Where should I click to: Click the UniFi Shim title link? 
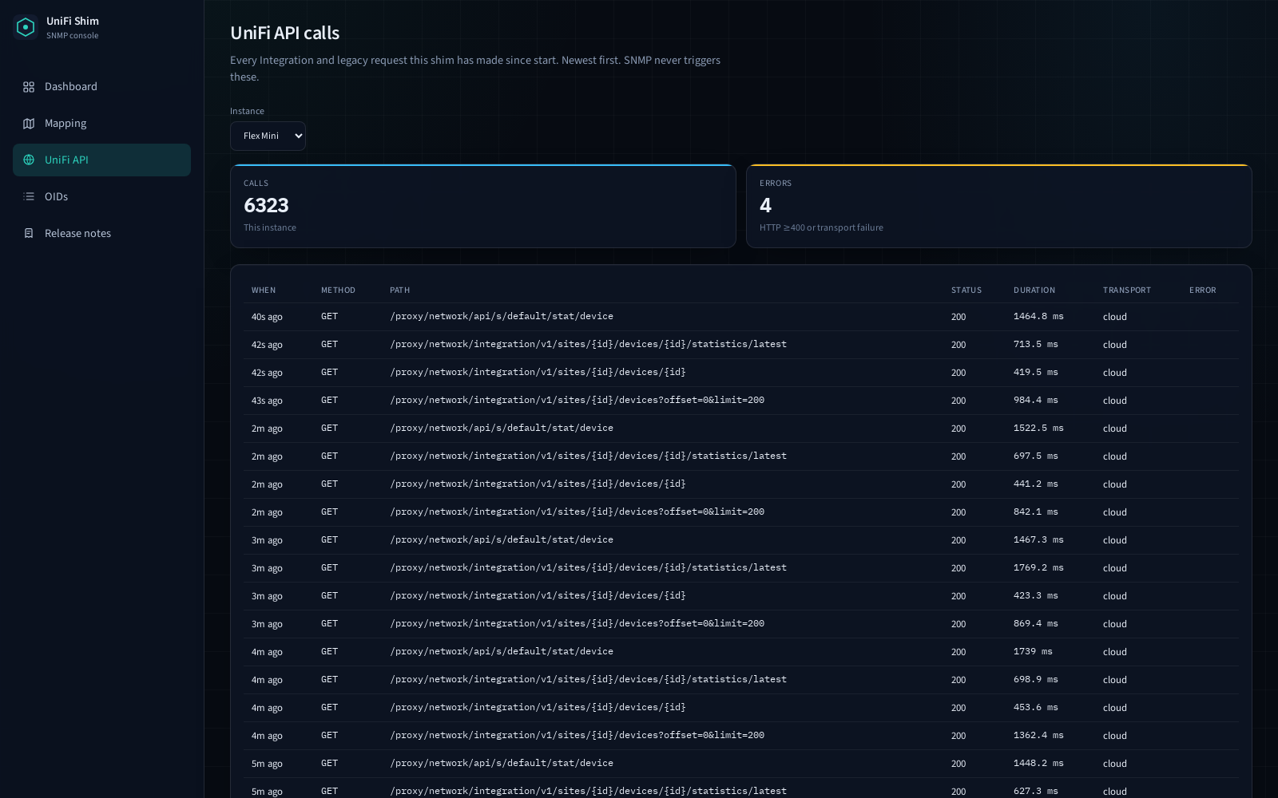pyautogui.click(x=73, y=21)
